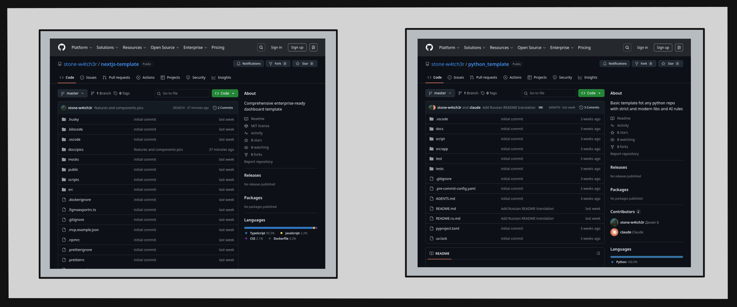The image size is (737, 307).
Task: Open 1 Branch link in nextjs-template
Action: tap(101, 93)
